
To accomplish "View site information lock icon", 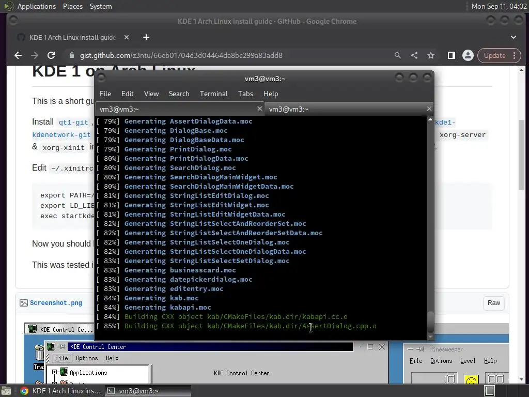I will [x=71, y=55].
